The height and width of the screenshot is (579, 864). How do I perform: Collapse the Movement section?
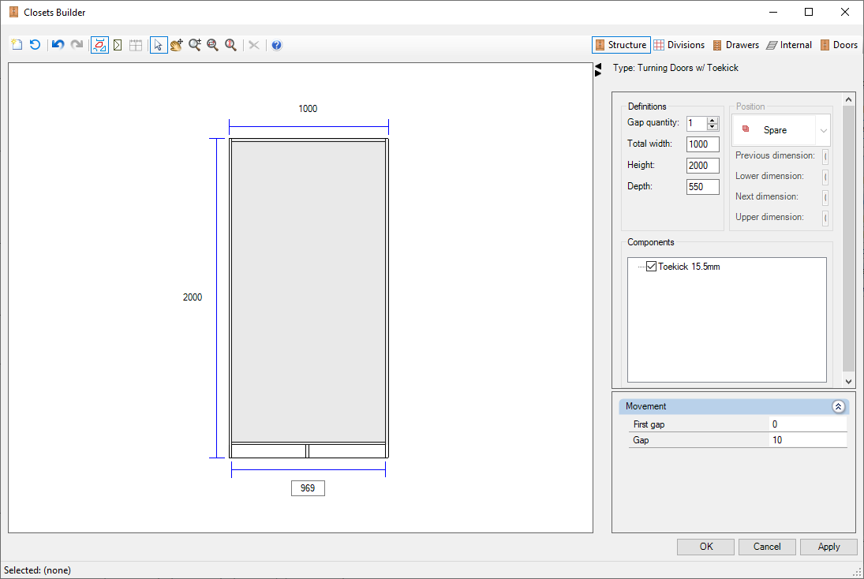tap(838, 406)
